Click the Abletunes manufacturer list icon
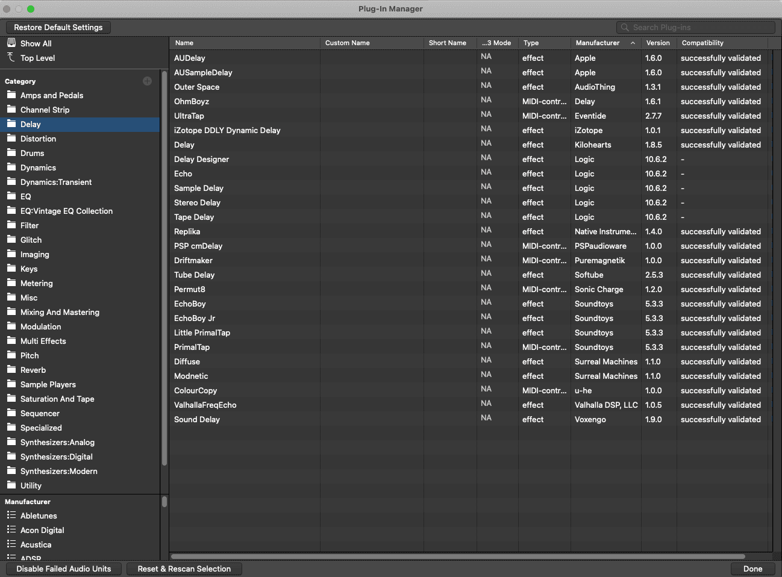Screen dimensions: 782x577 pyautogui.click(x=11, y=515)
